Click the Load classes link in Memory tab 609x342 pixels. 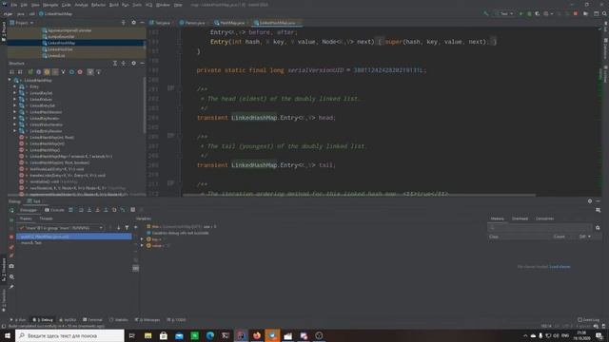click(x=560, y=266)
